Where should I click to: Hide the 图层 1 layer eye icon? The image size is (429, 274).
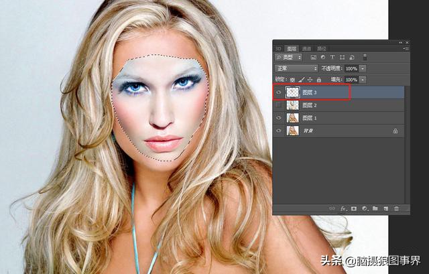click(x=279, y=118)
